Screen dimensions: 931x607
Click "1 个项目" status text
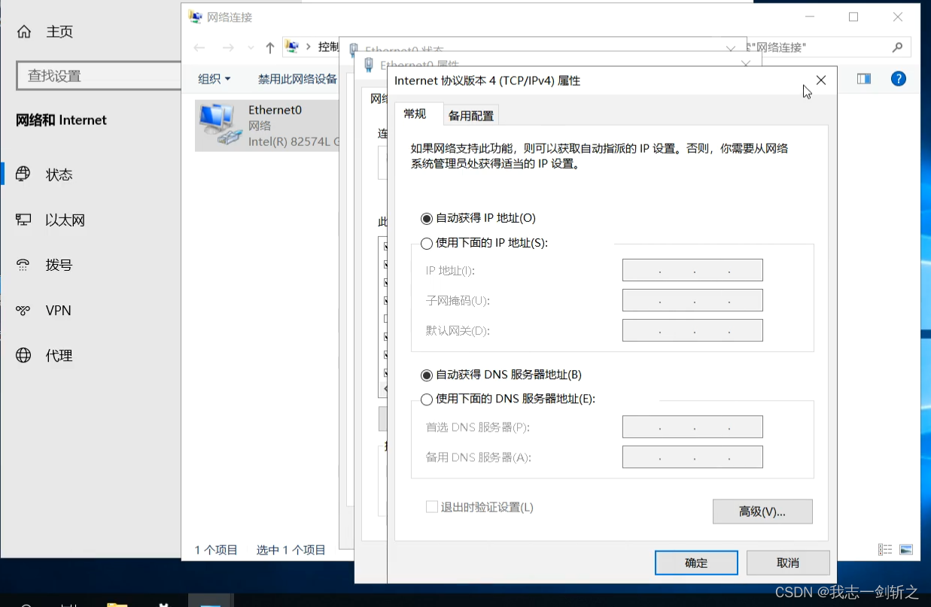[216, 550]
